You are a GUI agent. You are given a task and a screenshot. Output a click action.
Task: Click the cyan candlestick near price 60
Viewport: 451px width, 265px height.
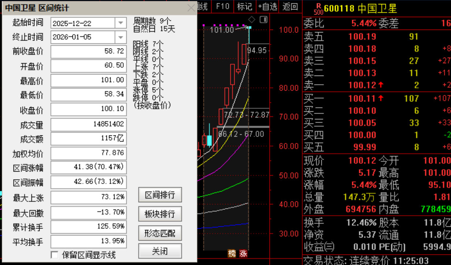click(209, 141)
